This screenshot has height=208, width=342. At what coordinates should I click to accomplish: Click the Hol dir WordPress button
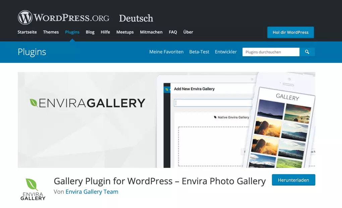click(290, 32)
